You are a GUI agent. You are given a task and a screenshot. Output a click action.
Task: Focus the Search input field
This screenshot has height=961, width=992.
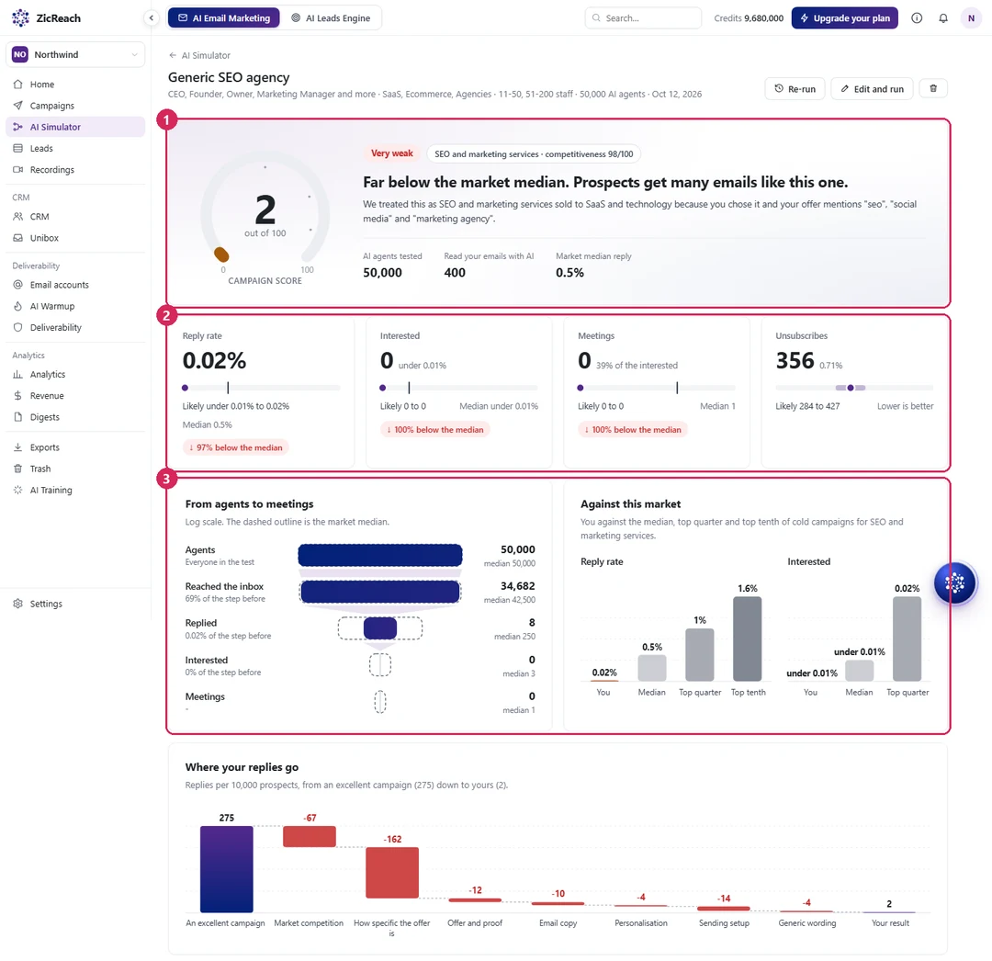[643, 17]
